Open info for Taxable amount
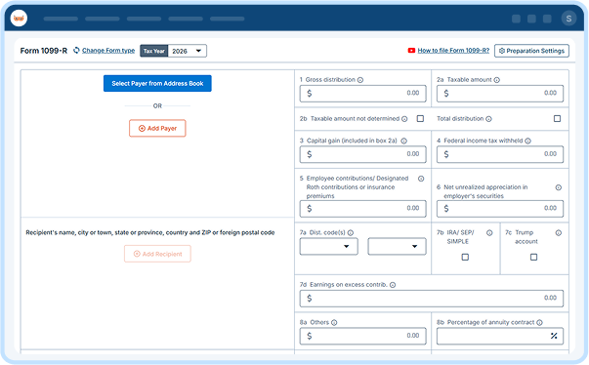This screenshot has width=589, height=365. pos(496,80)
